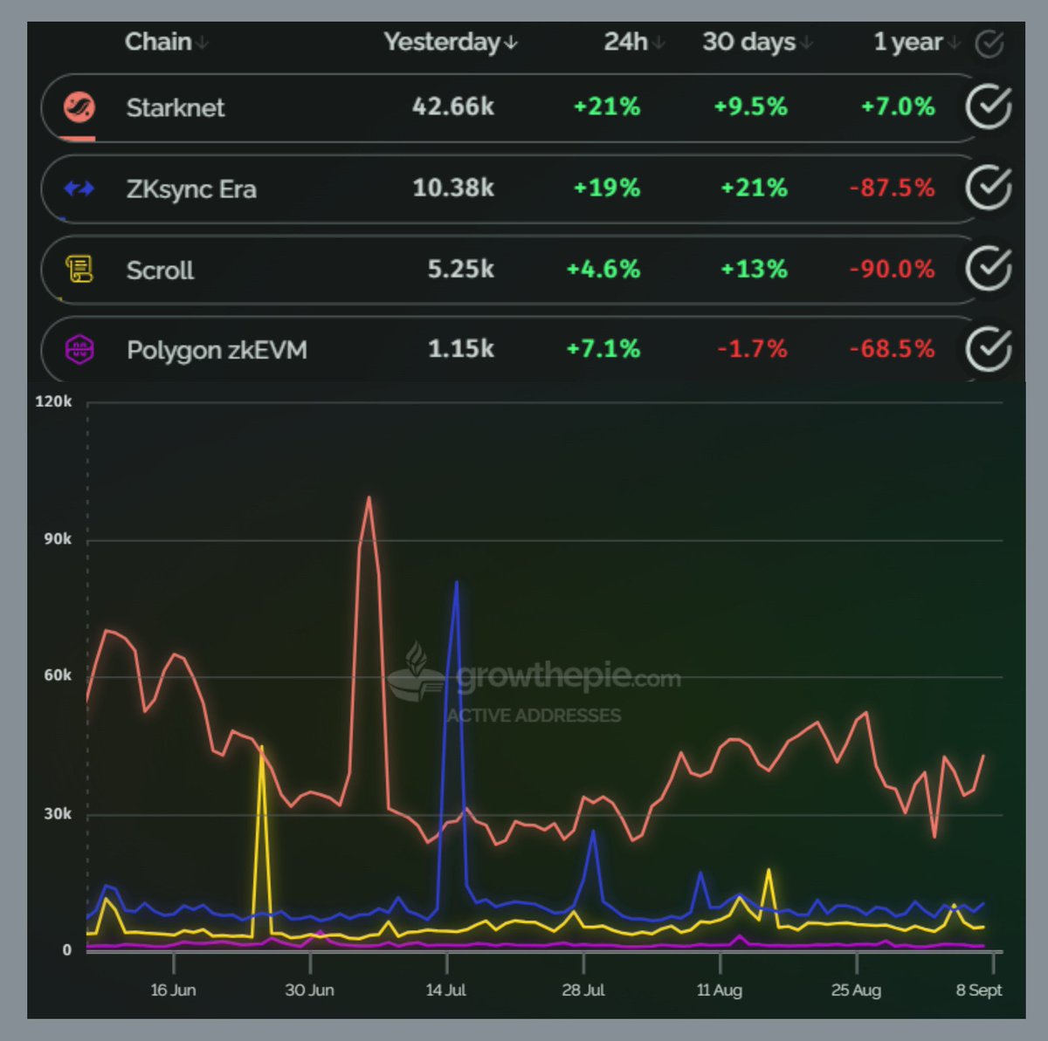Select the Starknet chain name
This screenshot has width=1048, height=1041.
(176, 107)
